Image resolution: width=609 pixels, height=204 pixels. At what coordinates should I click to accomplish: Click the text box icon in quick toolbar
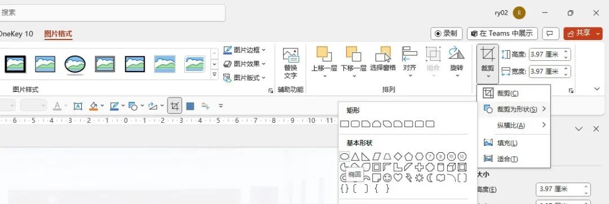click(78, 106)
